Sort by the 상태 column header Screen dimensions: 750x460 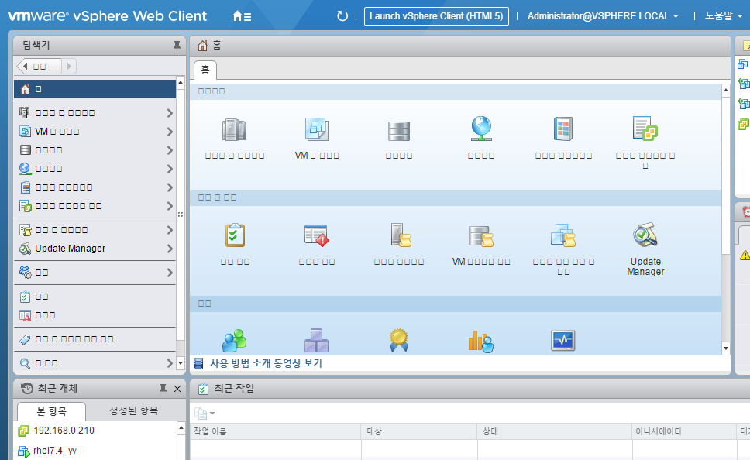pos(555,431)
